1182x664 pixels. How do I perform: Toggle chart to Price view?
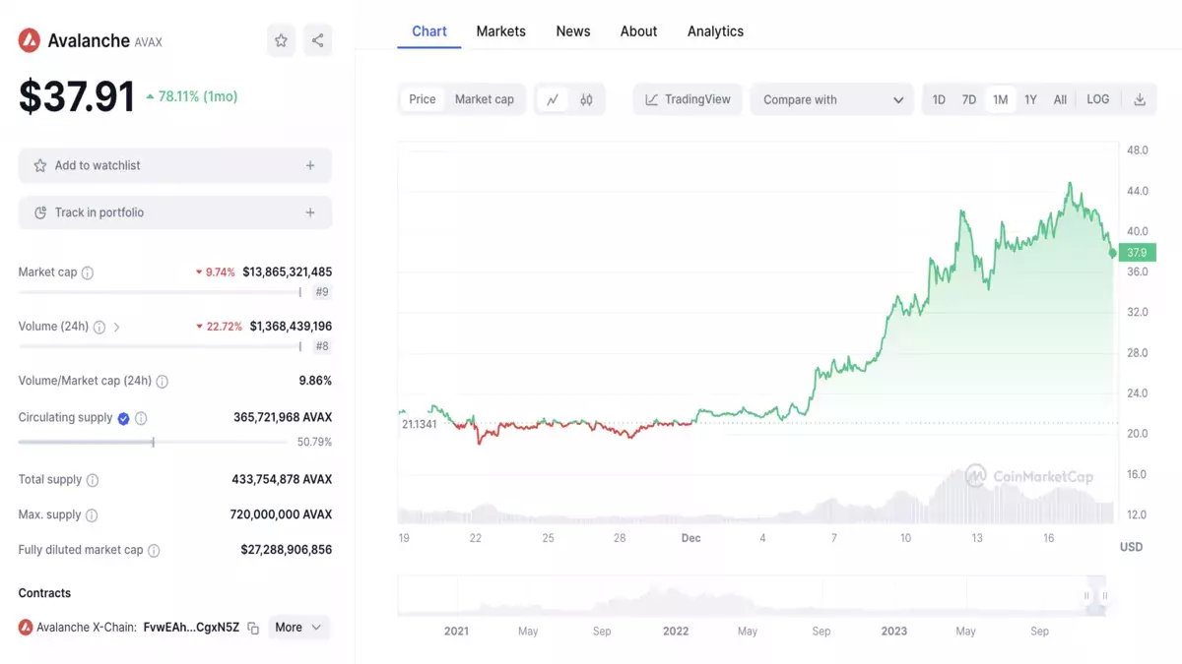[x=423, y=99]
